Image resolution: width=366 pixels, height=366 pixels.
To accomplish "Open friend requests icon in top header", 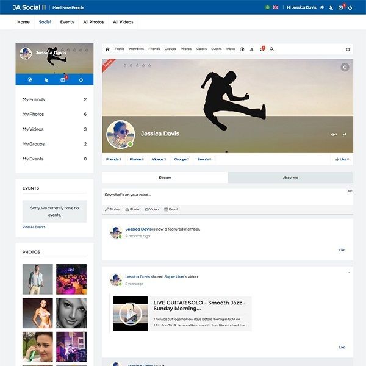I will click(x=331, y=8).
